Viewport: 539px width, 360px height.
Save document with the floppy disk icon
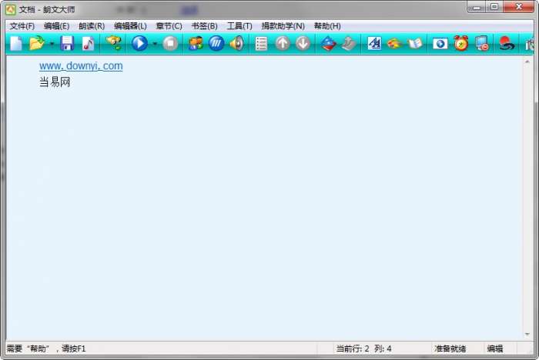(x=67, y=44)
